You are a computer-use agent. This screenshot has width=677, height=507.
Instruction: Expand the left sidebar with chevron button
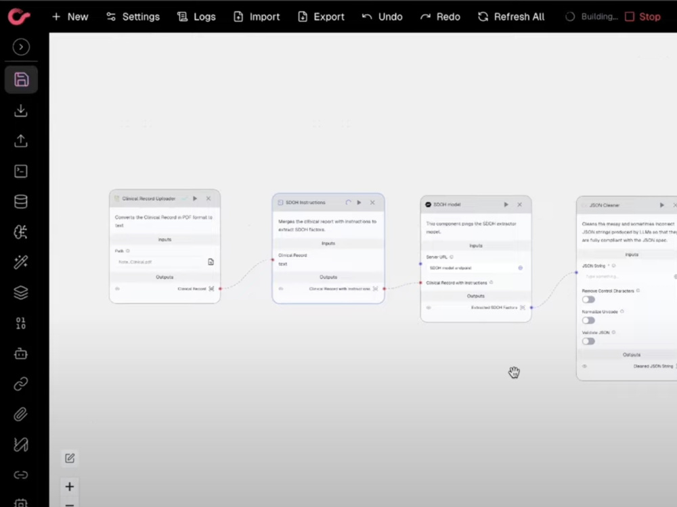pyautogui.click(x=21, y=47)
